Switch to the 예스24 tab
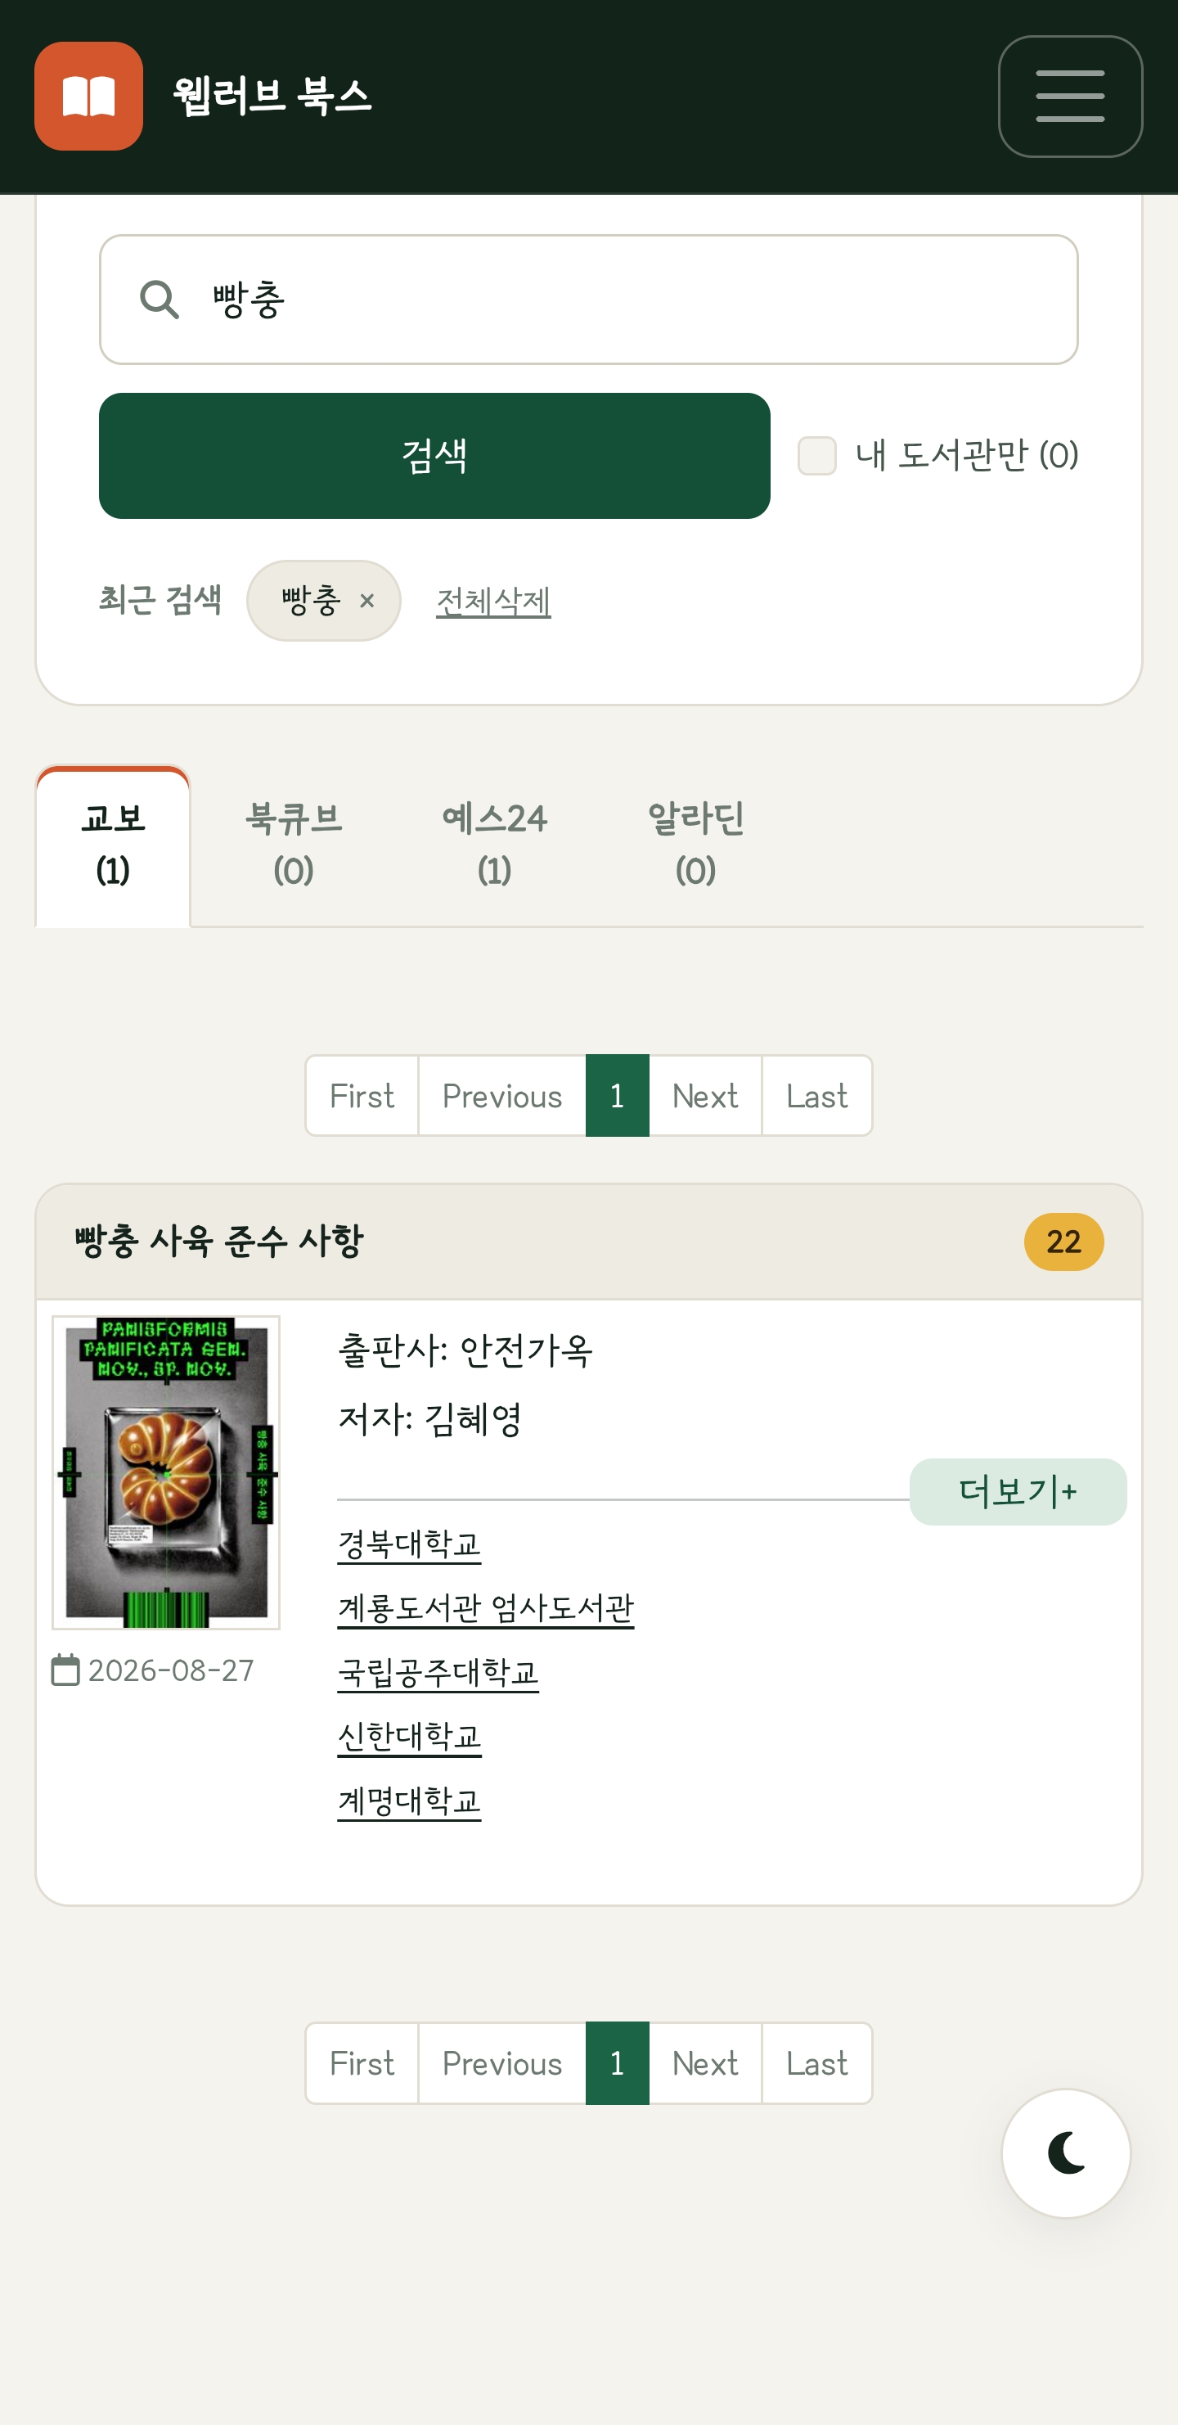1178x2425 pixels. click(495, 845)
